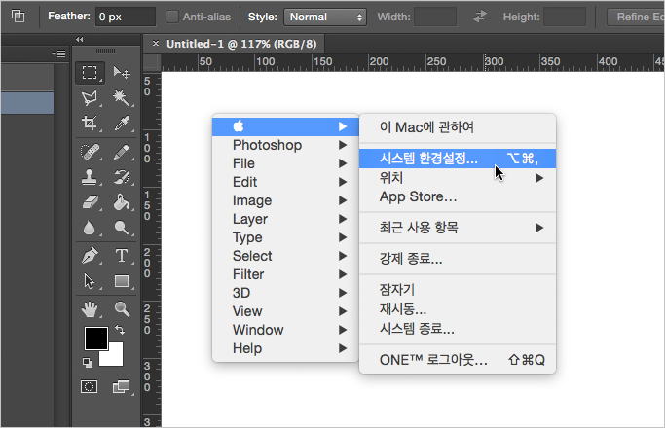
Task: Swap width and height arrows icon
Action: pyautogui.click(x=480, y=17)
